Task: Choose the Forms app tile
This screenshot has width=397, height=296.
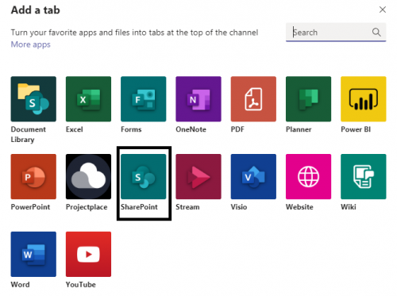Action: 144,99
